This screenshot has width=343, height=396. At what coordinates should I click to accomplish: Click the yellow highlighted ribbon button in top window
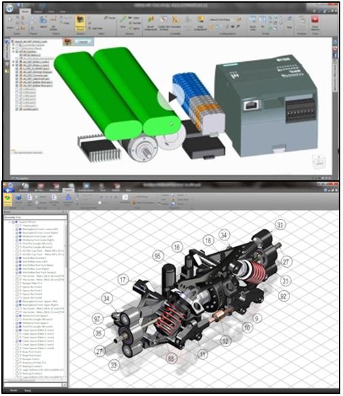point(80,22)
